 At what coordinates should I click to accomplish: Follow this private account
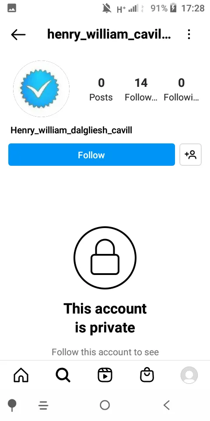[x=91, y=155]
